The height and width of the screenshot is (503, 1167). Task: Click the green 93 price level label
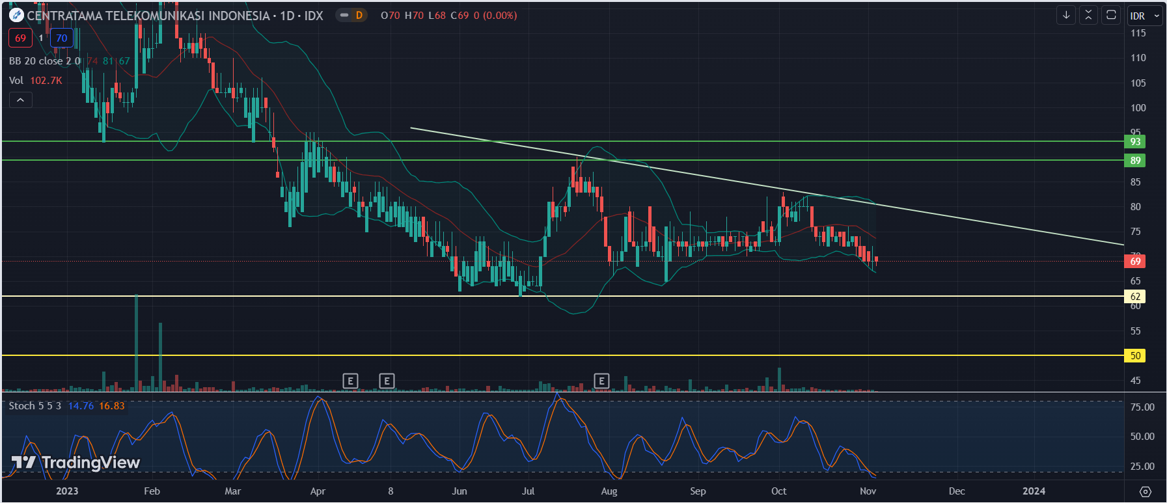[1135, 142]
